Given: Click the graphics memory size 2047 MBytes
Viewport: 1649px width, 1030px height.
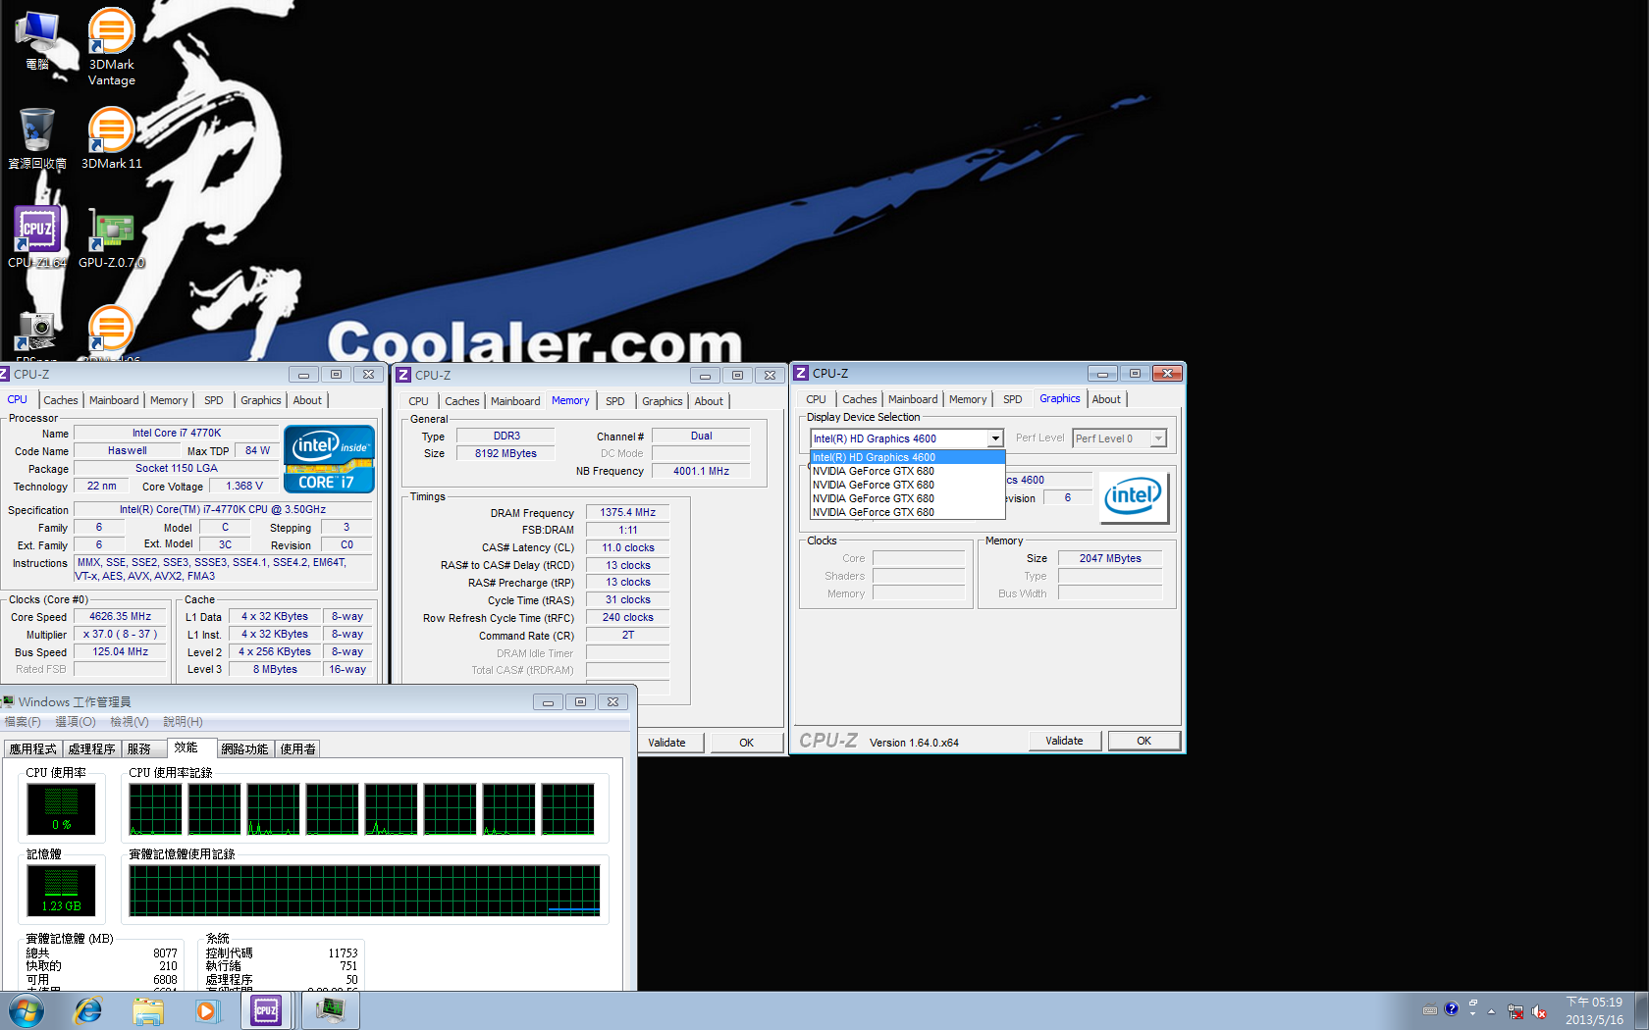Looking at the screenshot, I should (x=1110, y=558).
